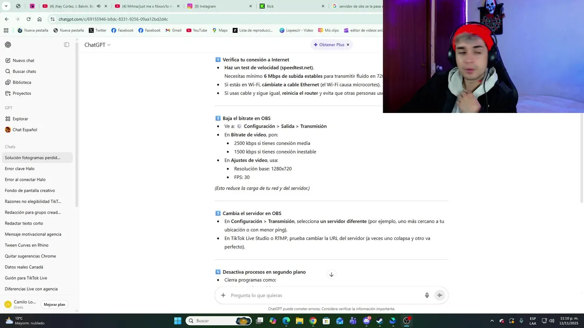Image resolution: width=584 pixels, height=328 pixels.
Task: Open Chrome from the taskbar
Action: 313,321
